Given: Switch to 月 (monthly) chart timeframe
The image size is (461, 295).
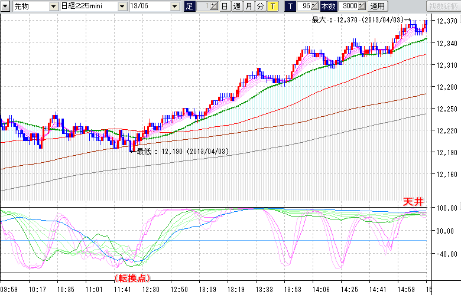Looking at the screenshot, I should click(248, 6).
